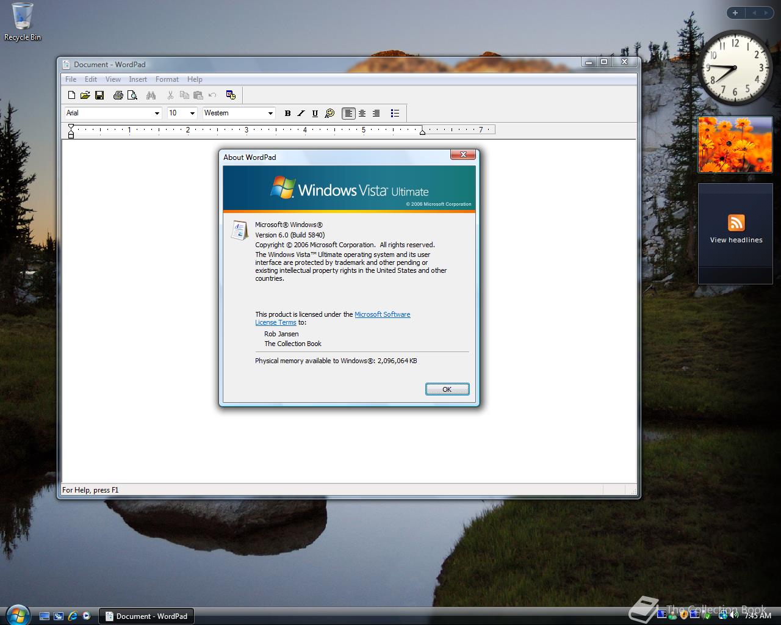Click the volume speaker tray icon
The height and width of the screenshot is (625, 781).
pos(735,616)
